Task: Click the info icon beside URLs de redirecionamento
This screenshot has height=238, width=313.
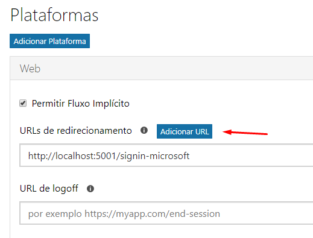Action: coord(144,130)
